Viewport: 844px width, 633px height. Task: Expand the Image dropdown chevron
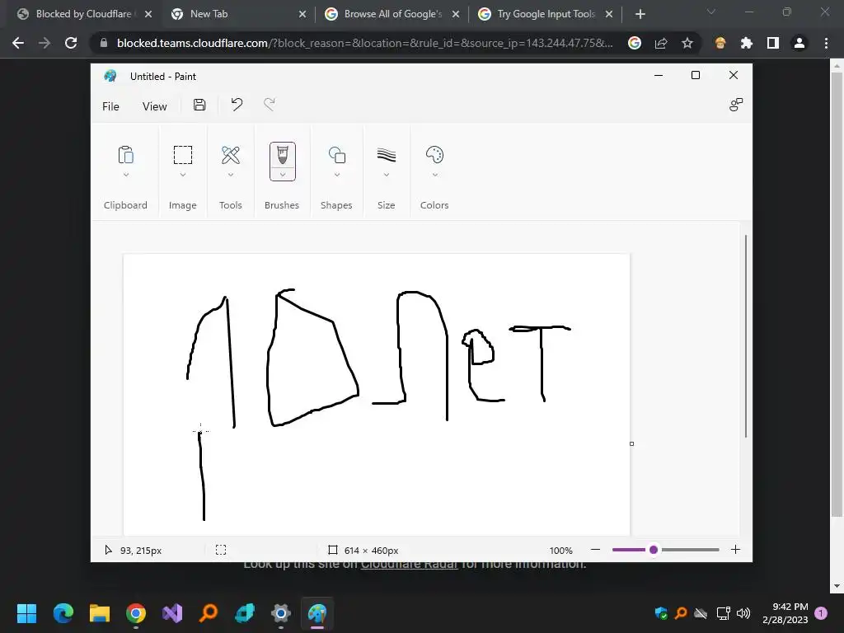(182, 175)
